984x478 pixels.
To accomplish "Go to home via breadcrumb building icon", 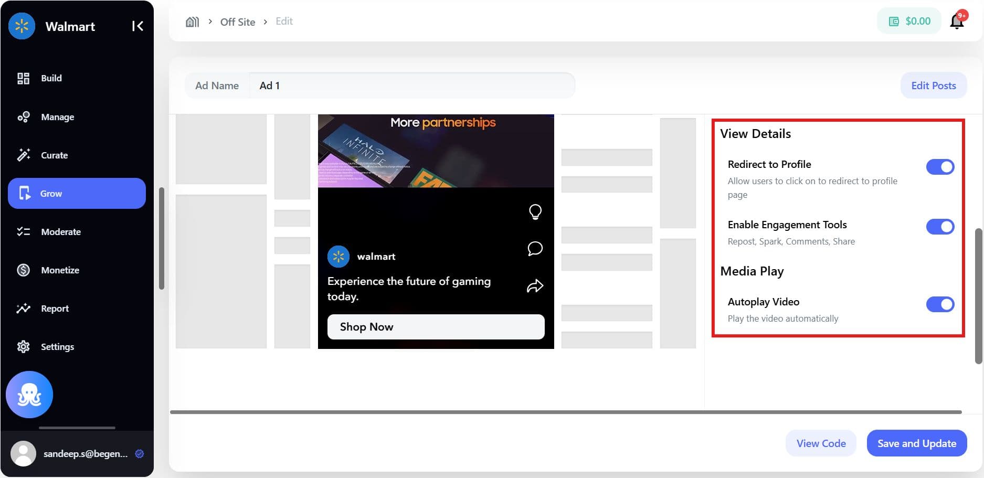I will click(193, 22).
